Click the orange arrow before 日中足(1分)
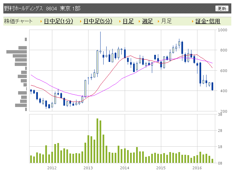This screenshot has height=178, width=235. click(x=41, y=21)
